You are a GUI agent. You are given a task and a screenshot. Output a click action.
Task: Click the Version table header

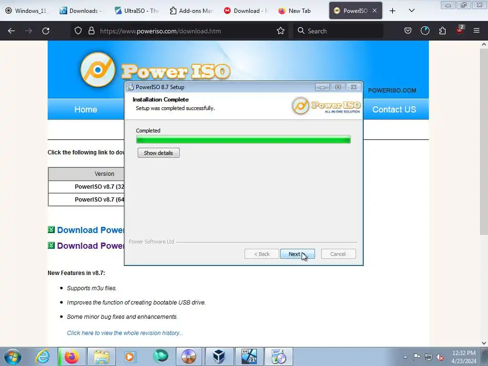tap(86, 174)
